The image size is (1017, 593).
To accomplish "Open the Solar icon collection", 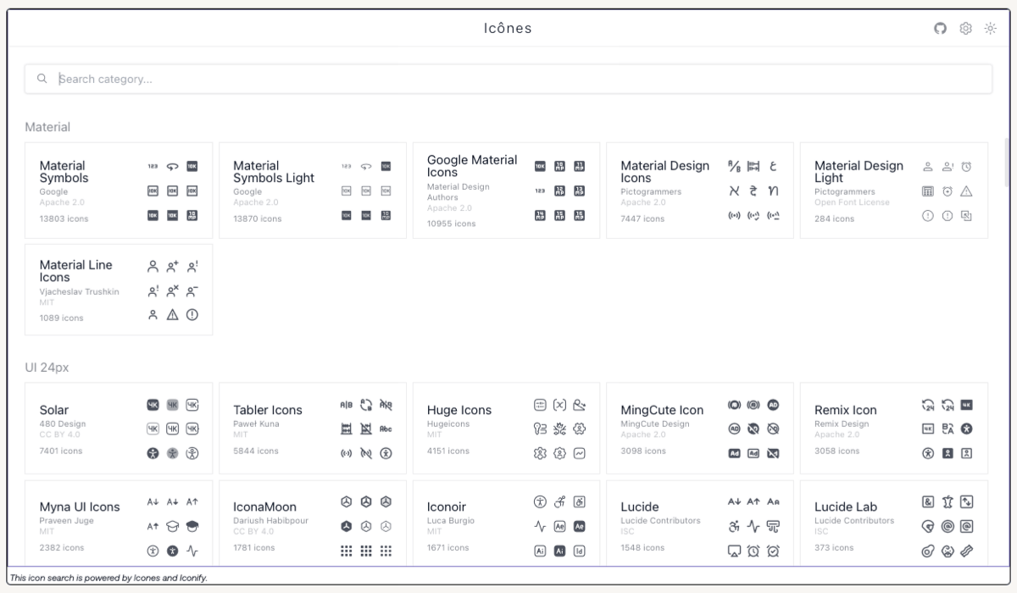I will point(119,428).
